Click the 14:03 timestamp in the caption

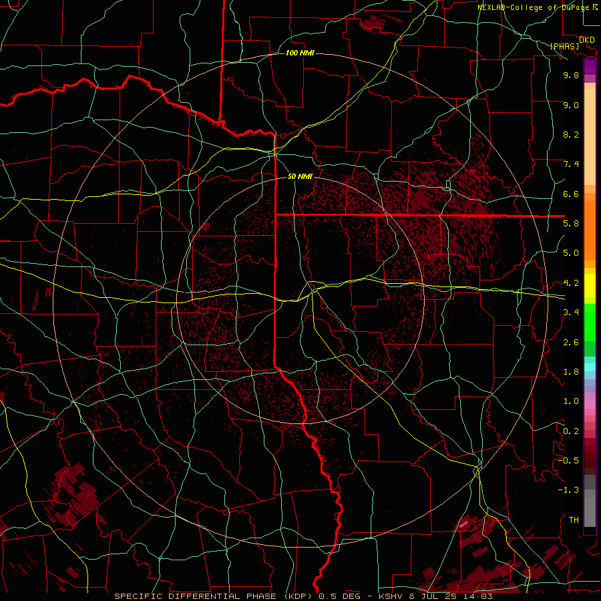click(479, 596)
